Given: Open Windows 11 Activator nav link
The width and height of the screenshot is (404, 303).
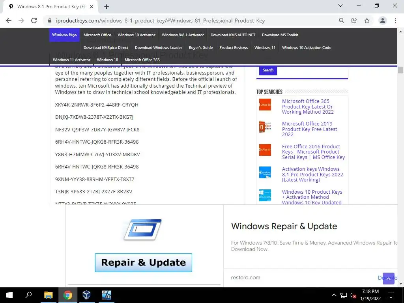Looking at the screenshot, I should click(71, 60).
